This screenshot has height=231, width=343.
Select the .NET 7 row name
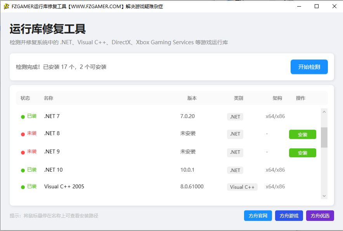[52, 116]
